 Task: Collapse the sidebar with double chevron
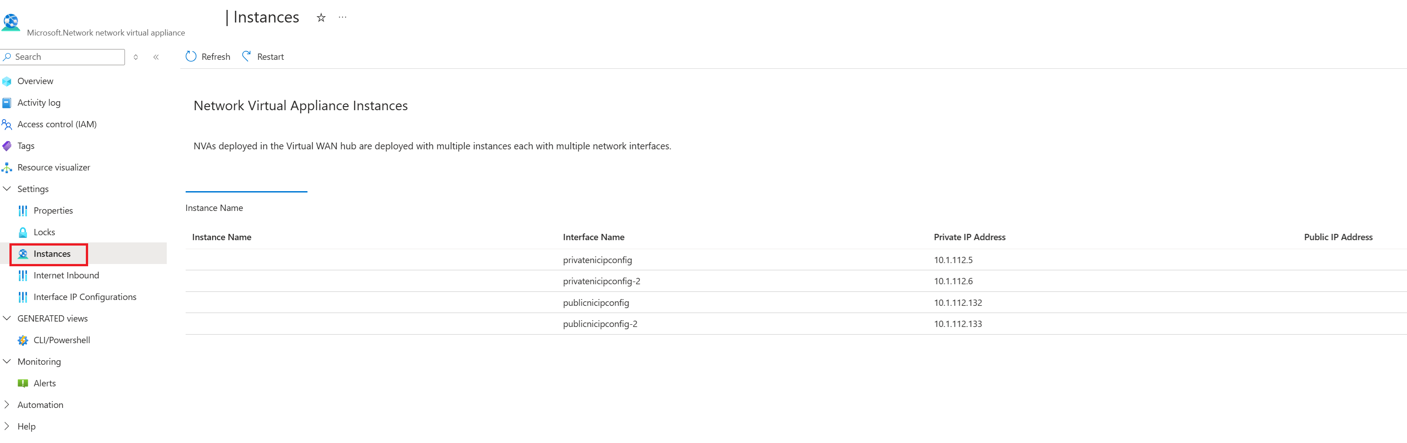(156, 57)
